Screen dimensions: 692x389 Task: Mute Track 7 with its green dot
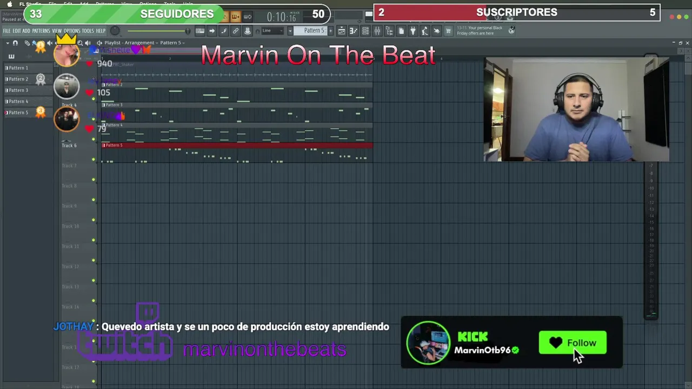tap(93, 179)
